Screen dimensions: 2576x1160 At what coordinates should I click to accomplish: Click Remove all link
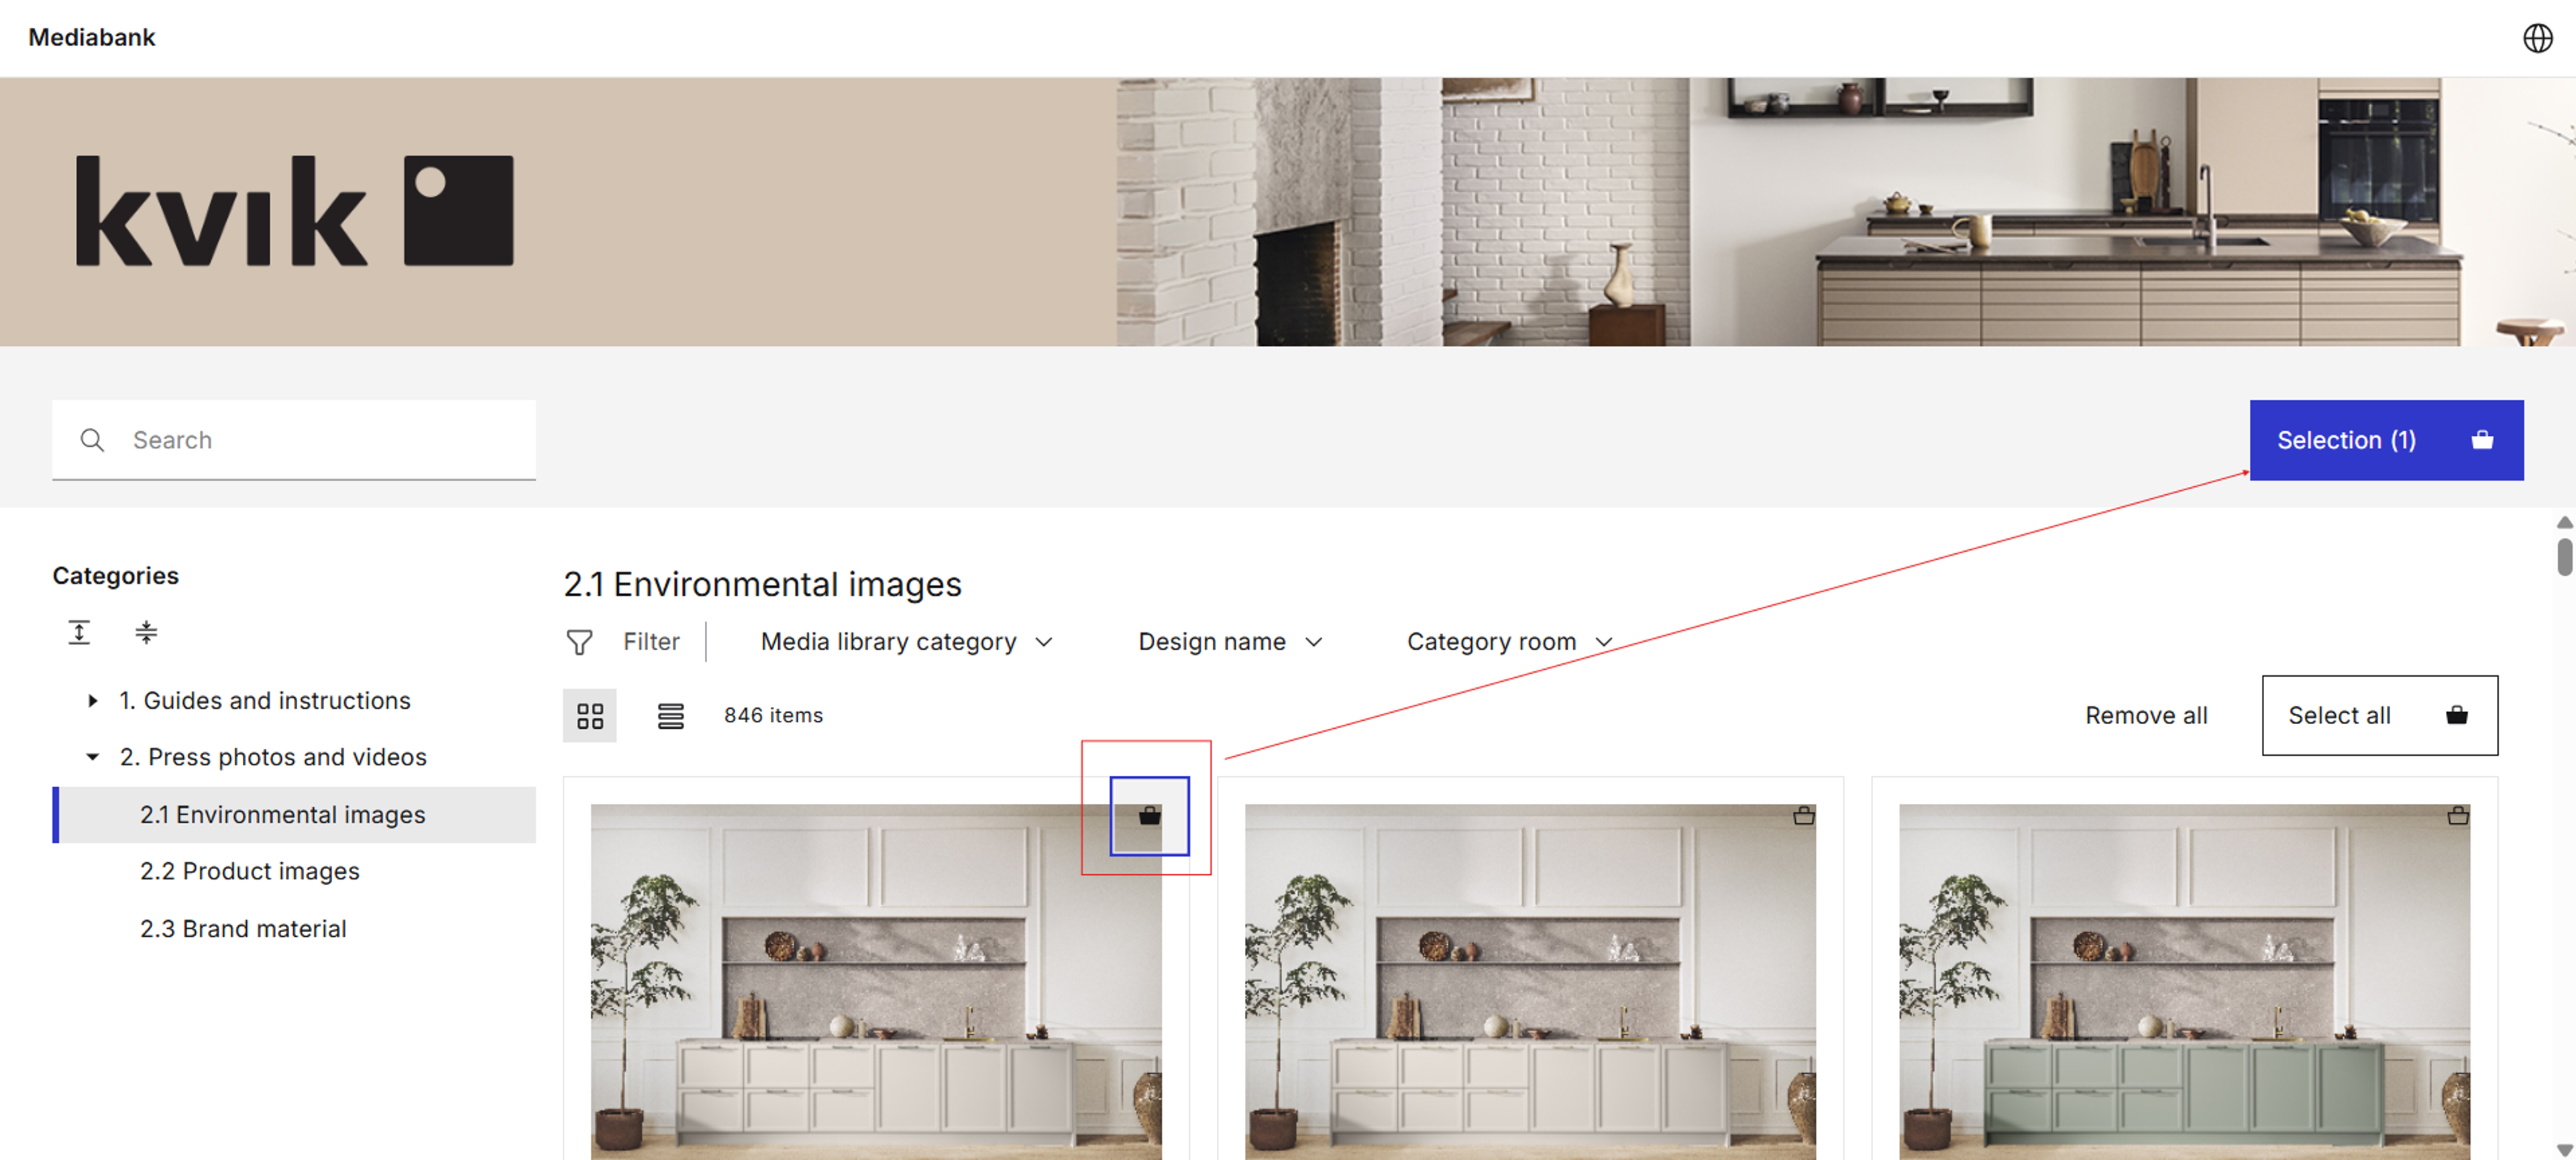pos(2145,715)
